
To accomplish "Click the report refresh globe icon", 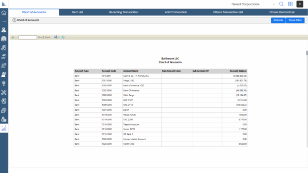I will point(63,37).
